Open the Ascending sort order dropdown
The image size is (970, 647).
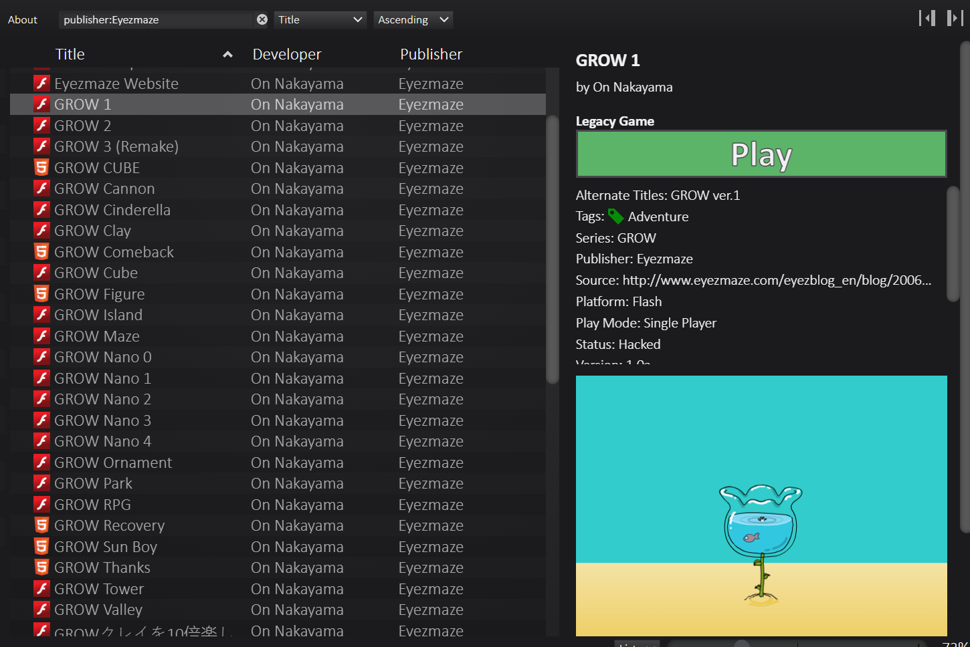coord(413,19)
